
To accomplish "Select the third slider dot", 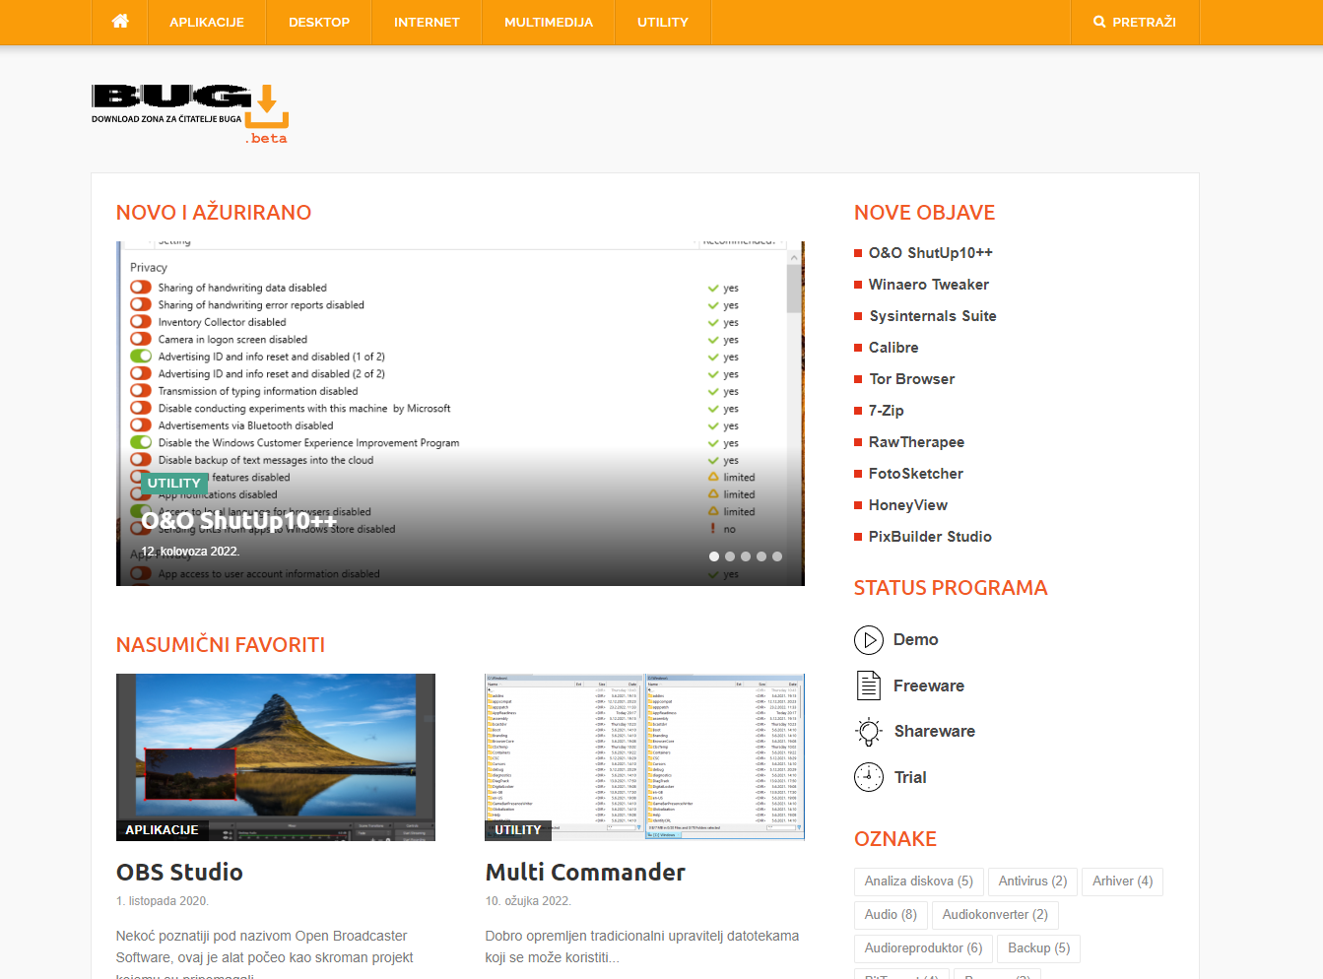I will [746, 556].
